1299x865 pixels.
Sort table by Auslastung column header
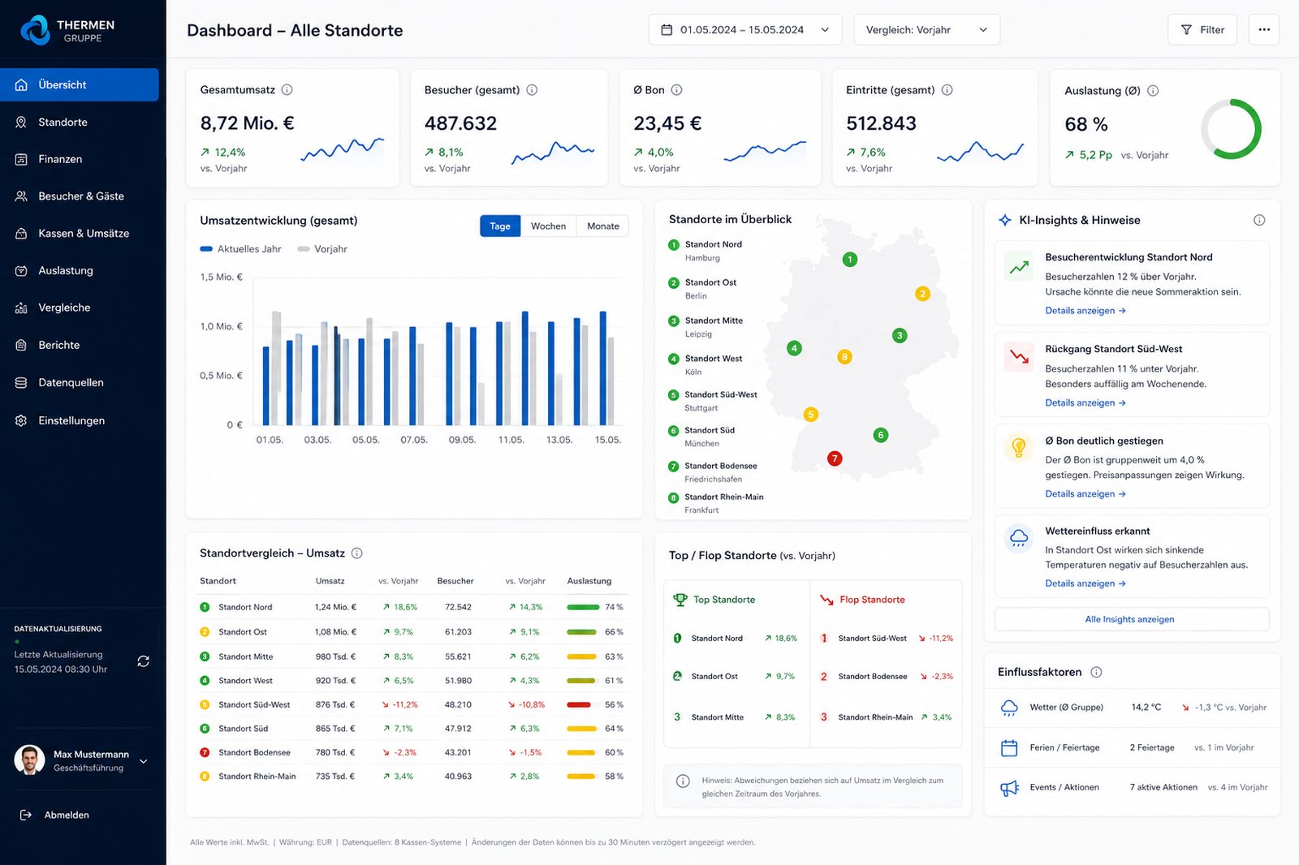point(589,581)
